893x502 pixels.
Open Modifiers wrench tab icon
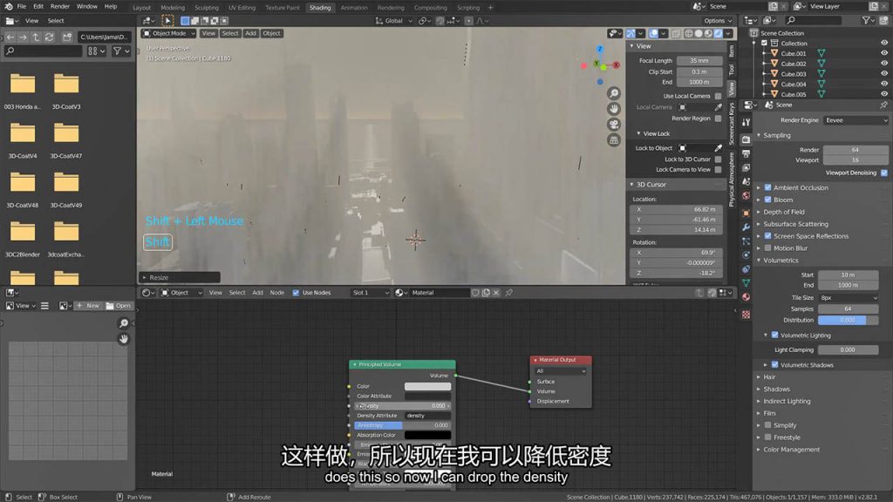[746, 227]
